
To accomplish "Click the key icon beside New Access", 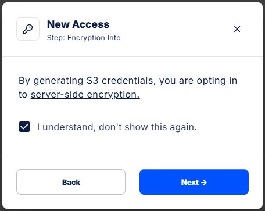I will pos(28,29).
